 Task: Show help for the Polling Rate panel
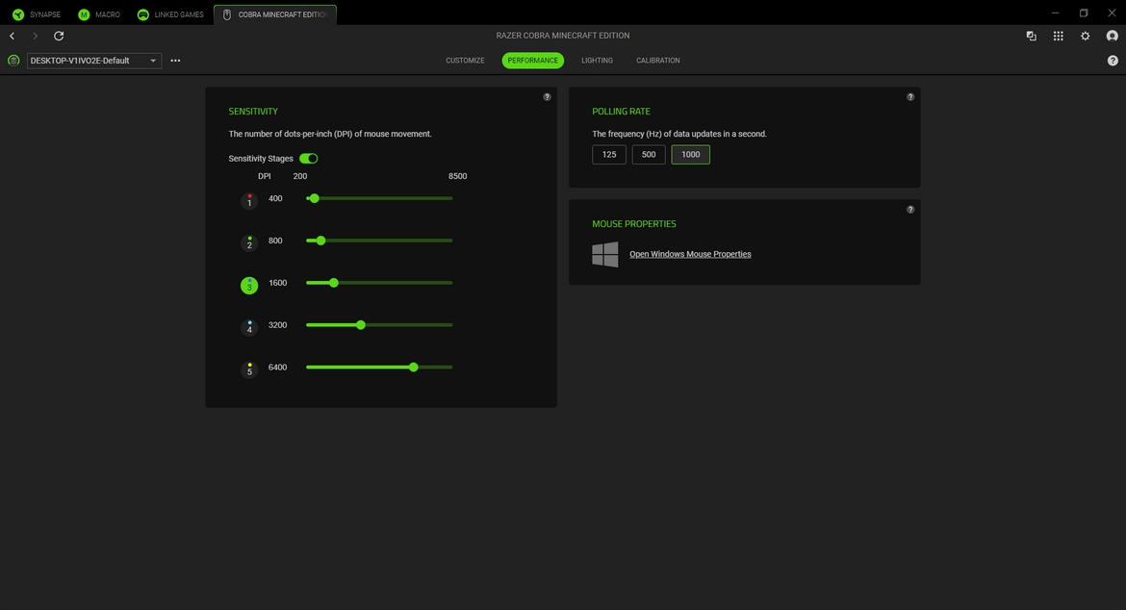click(x=910, y=97)
